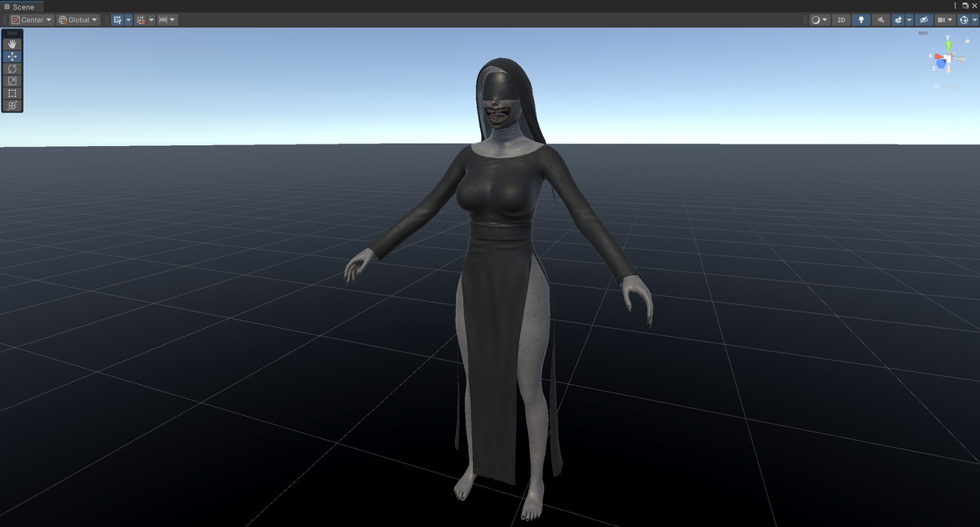Choose the Rect Transform tool

click(x=11, y=93)
